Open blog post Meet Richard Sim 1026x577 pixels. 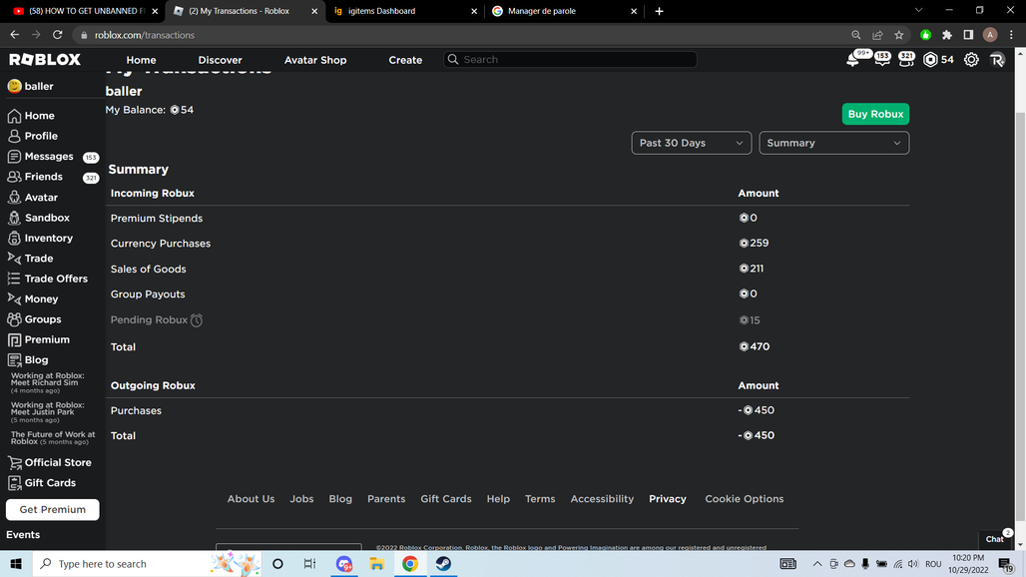48,382
